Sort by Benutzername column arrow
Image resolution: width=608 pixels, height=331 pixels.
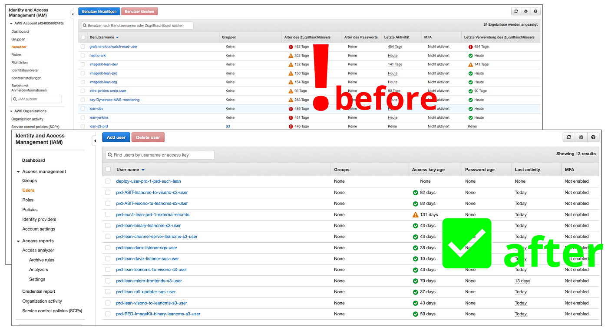click(117, 38)
